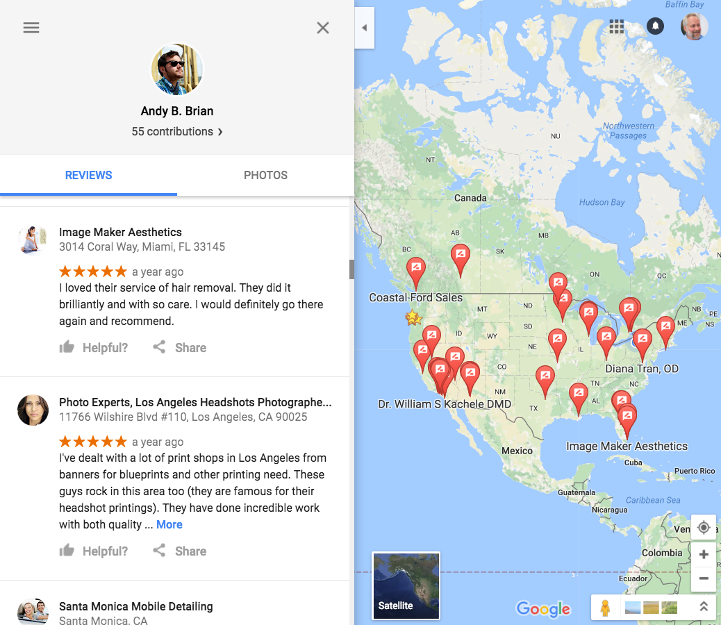Show your location on map

point(703,527)
